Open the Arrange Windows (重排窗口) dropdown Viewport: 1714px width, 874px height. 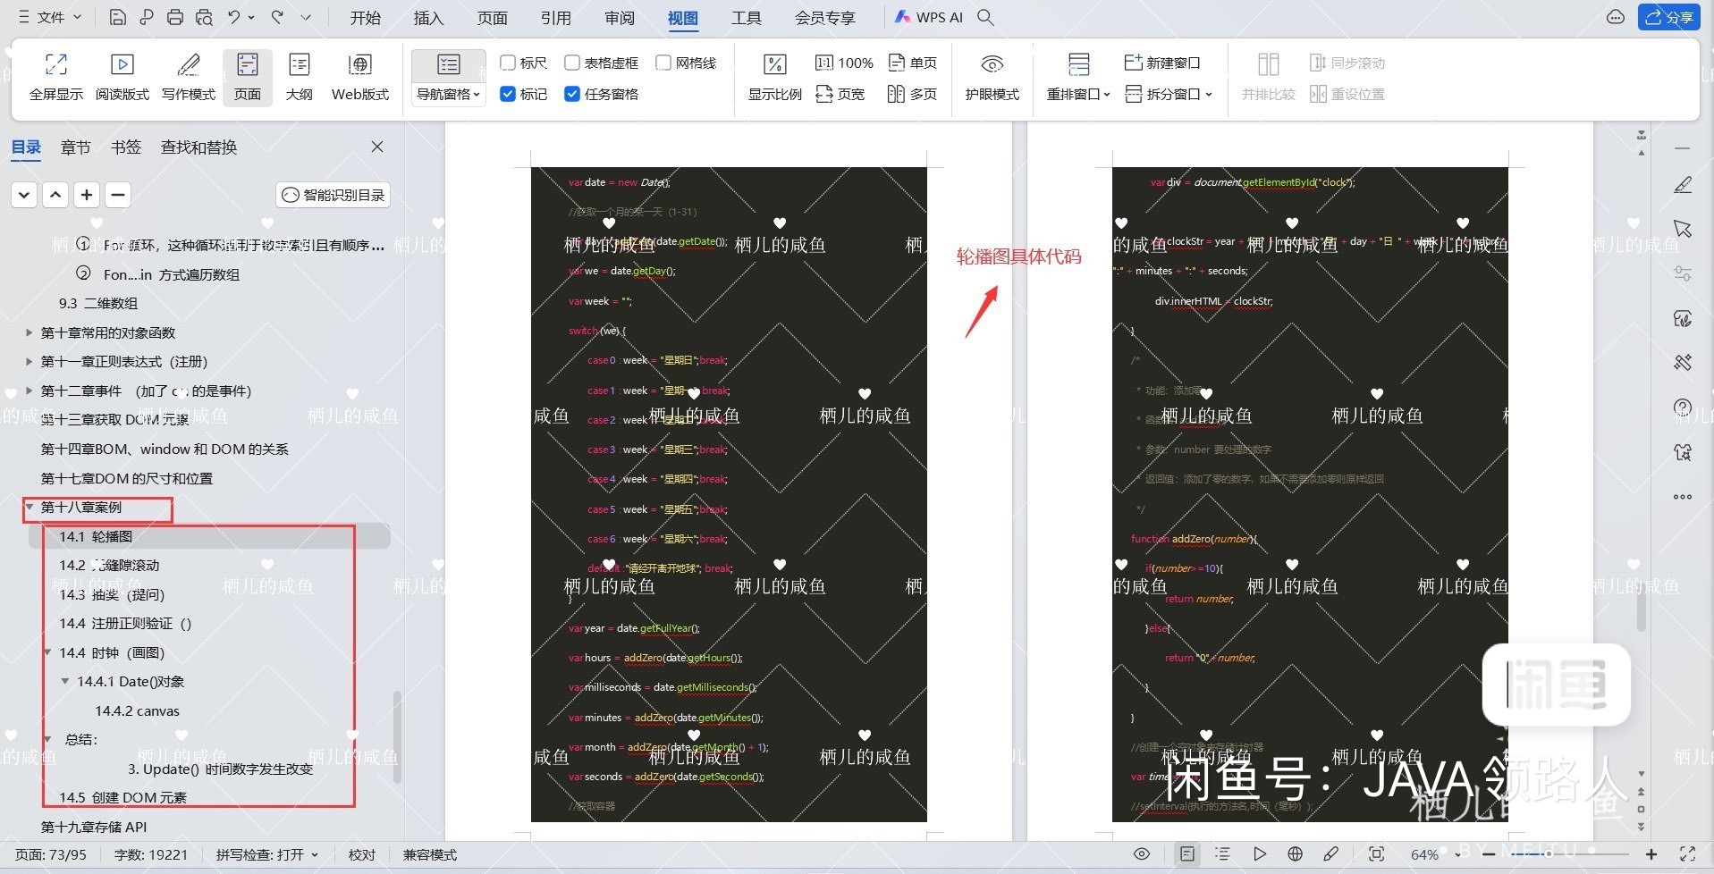click(x=1078, y=94)
